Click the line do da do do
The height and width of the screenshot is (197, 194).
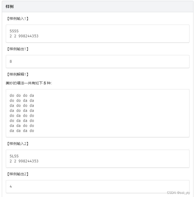(x=22, y=116)
